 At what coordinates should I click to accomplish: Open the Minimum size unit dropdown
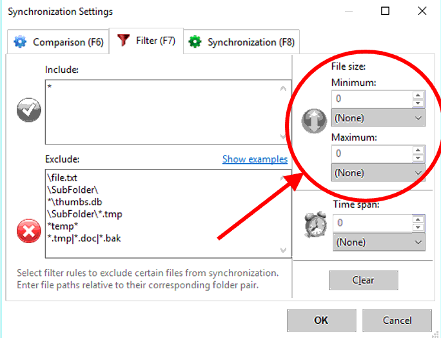point(378,118)
